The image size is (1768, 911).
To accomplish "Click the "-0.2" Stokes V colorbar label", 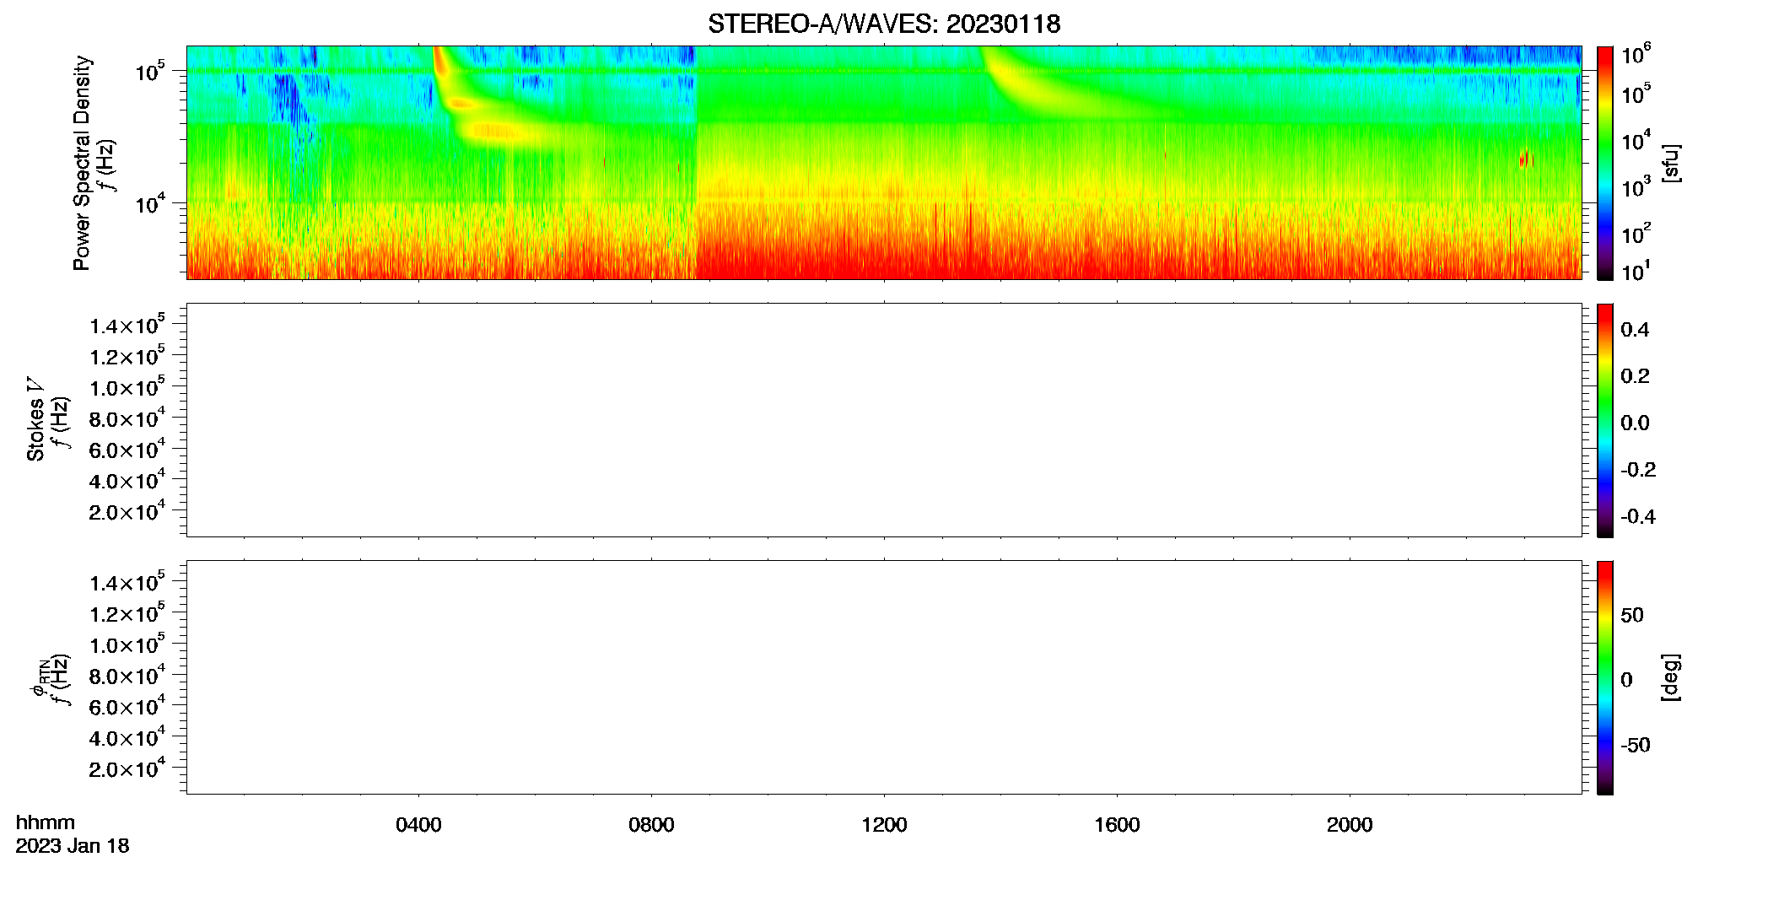I will point(1638,470).
